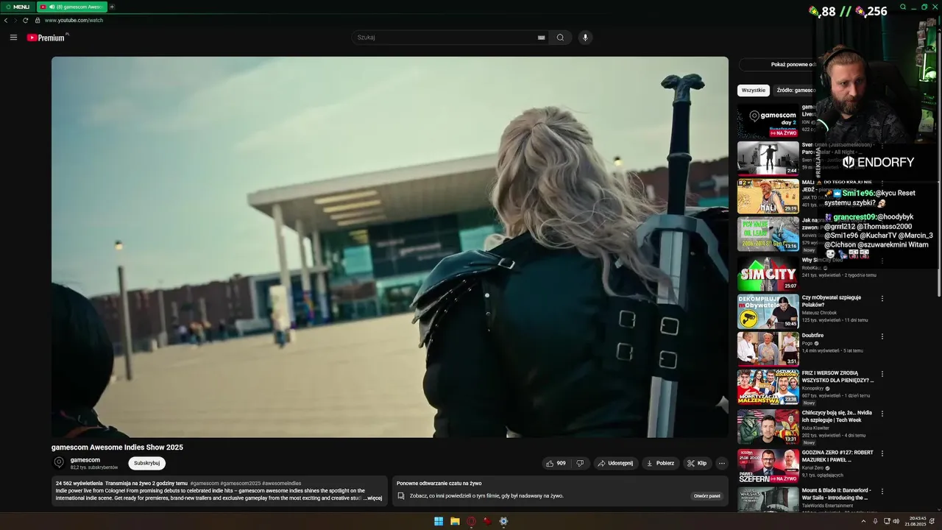Open options for FRIZ I WERSOW video
This screenshot has width=942, height=530.
pos(882,374)
